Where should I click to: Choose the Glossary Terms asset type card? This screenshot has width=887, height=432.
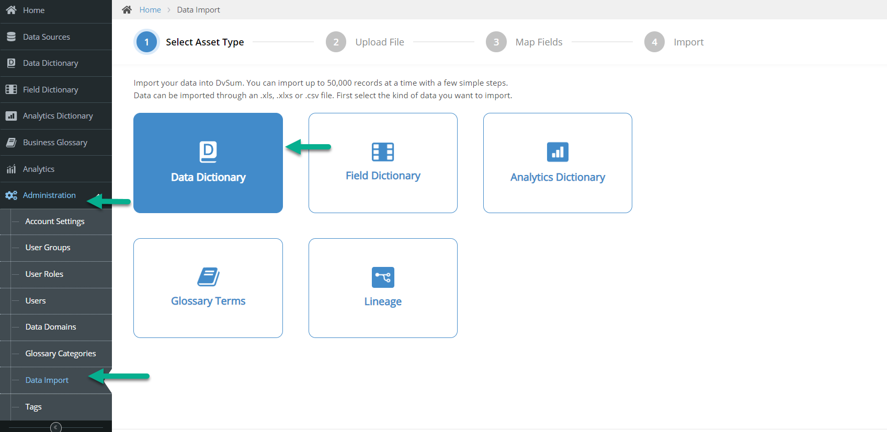(x=208, y=288)
